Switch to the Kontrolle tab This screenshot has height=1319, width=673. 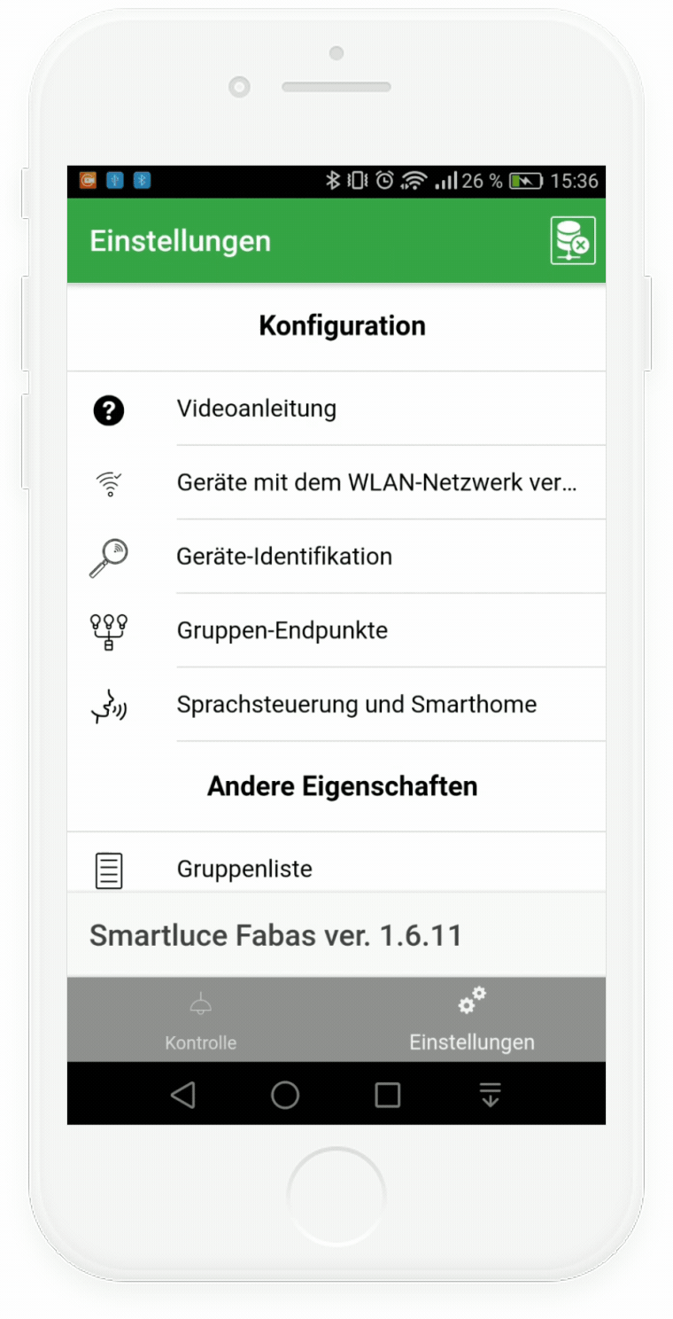[x=201, y=1019]
